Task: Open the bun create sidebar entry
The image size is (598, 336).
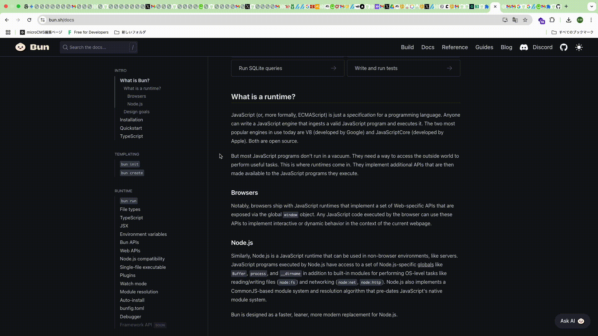Action: (132, 173)
